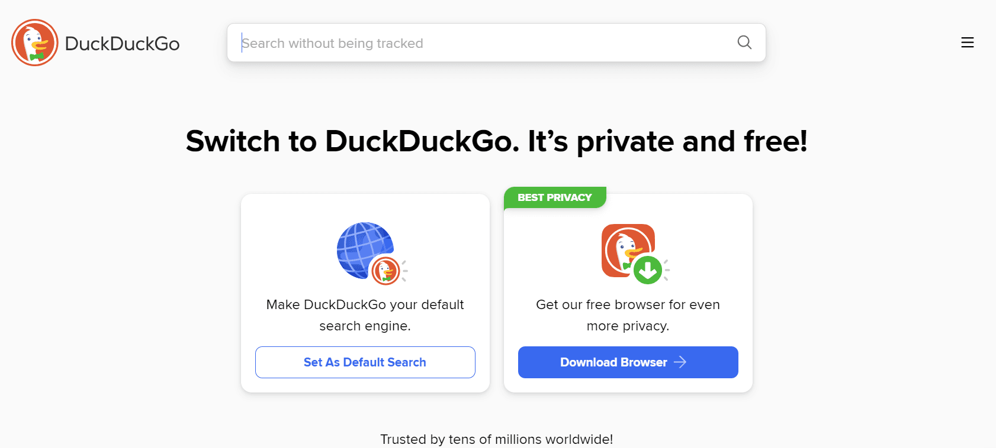Click the small duck badge on the globe

pos(385,271)
